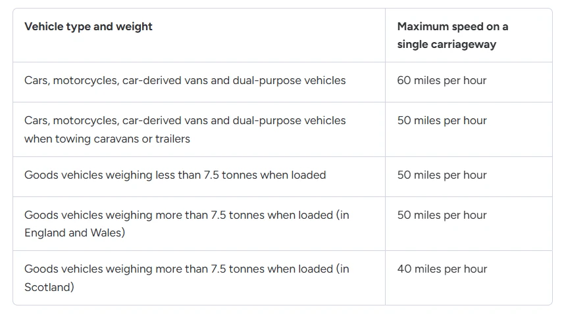Viewport: 564px width, 314px height.
Task: Click "single carriageway" in the header
Action: 446,45
